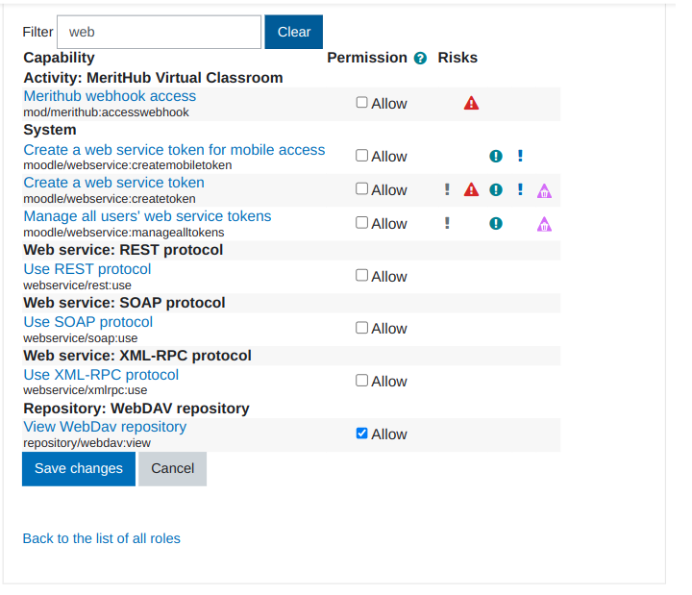Open Back to the list of all roles
Viewport: 692px width, 595px height.
[x=101, y=538]
